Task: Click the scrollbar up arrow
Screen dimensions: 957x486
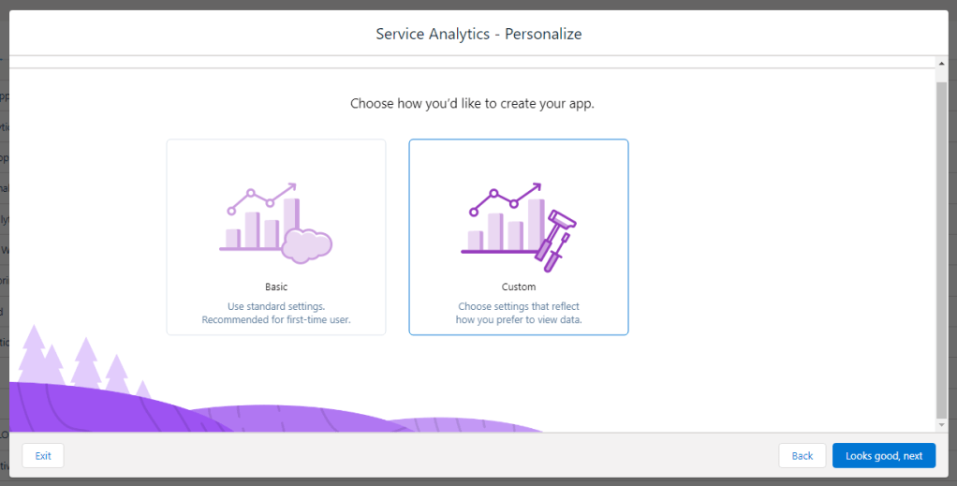Action: pos(941,63)
